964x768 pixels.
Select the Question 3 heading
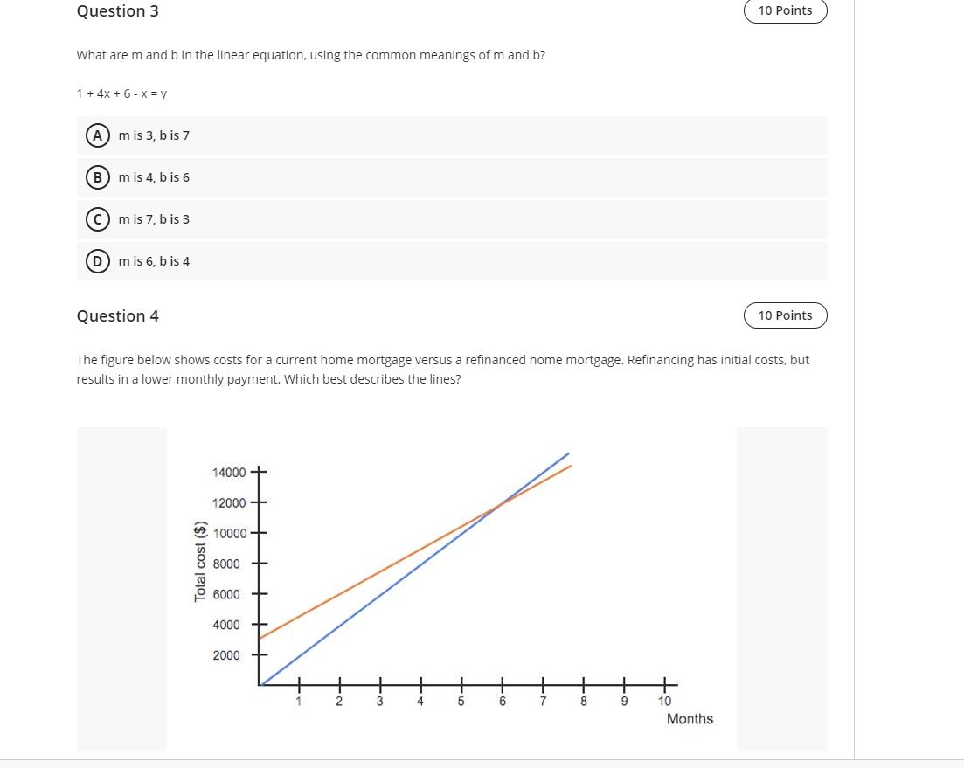(118, 11)
